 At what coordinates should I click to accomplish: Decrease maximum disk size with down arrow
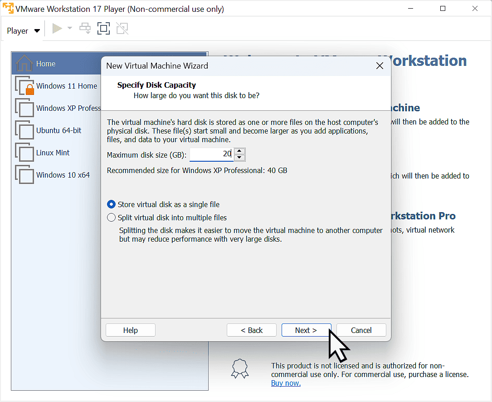239,157
